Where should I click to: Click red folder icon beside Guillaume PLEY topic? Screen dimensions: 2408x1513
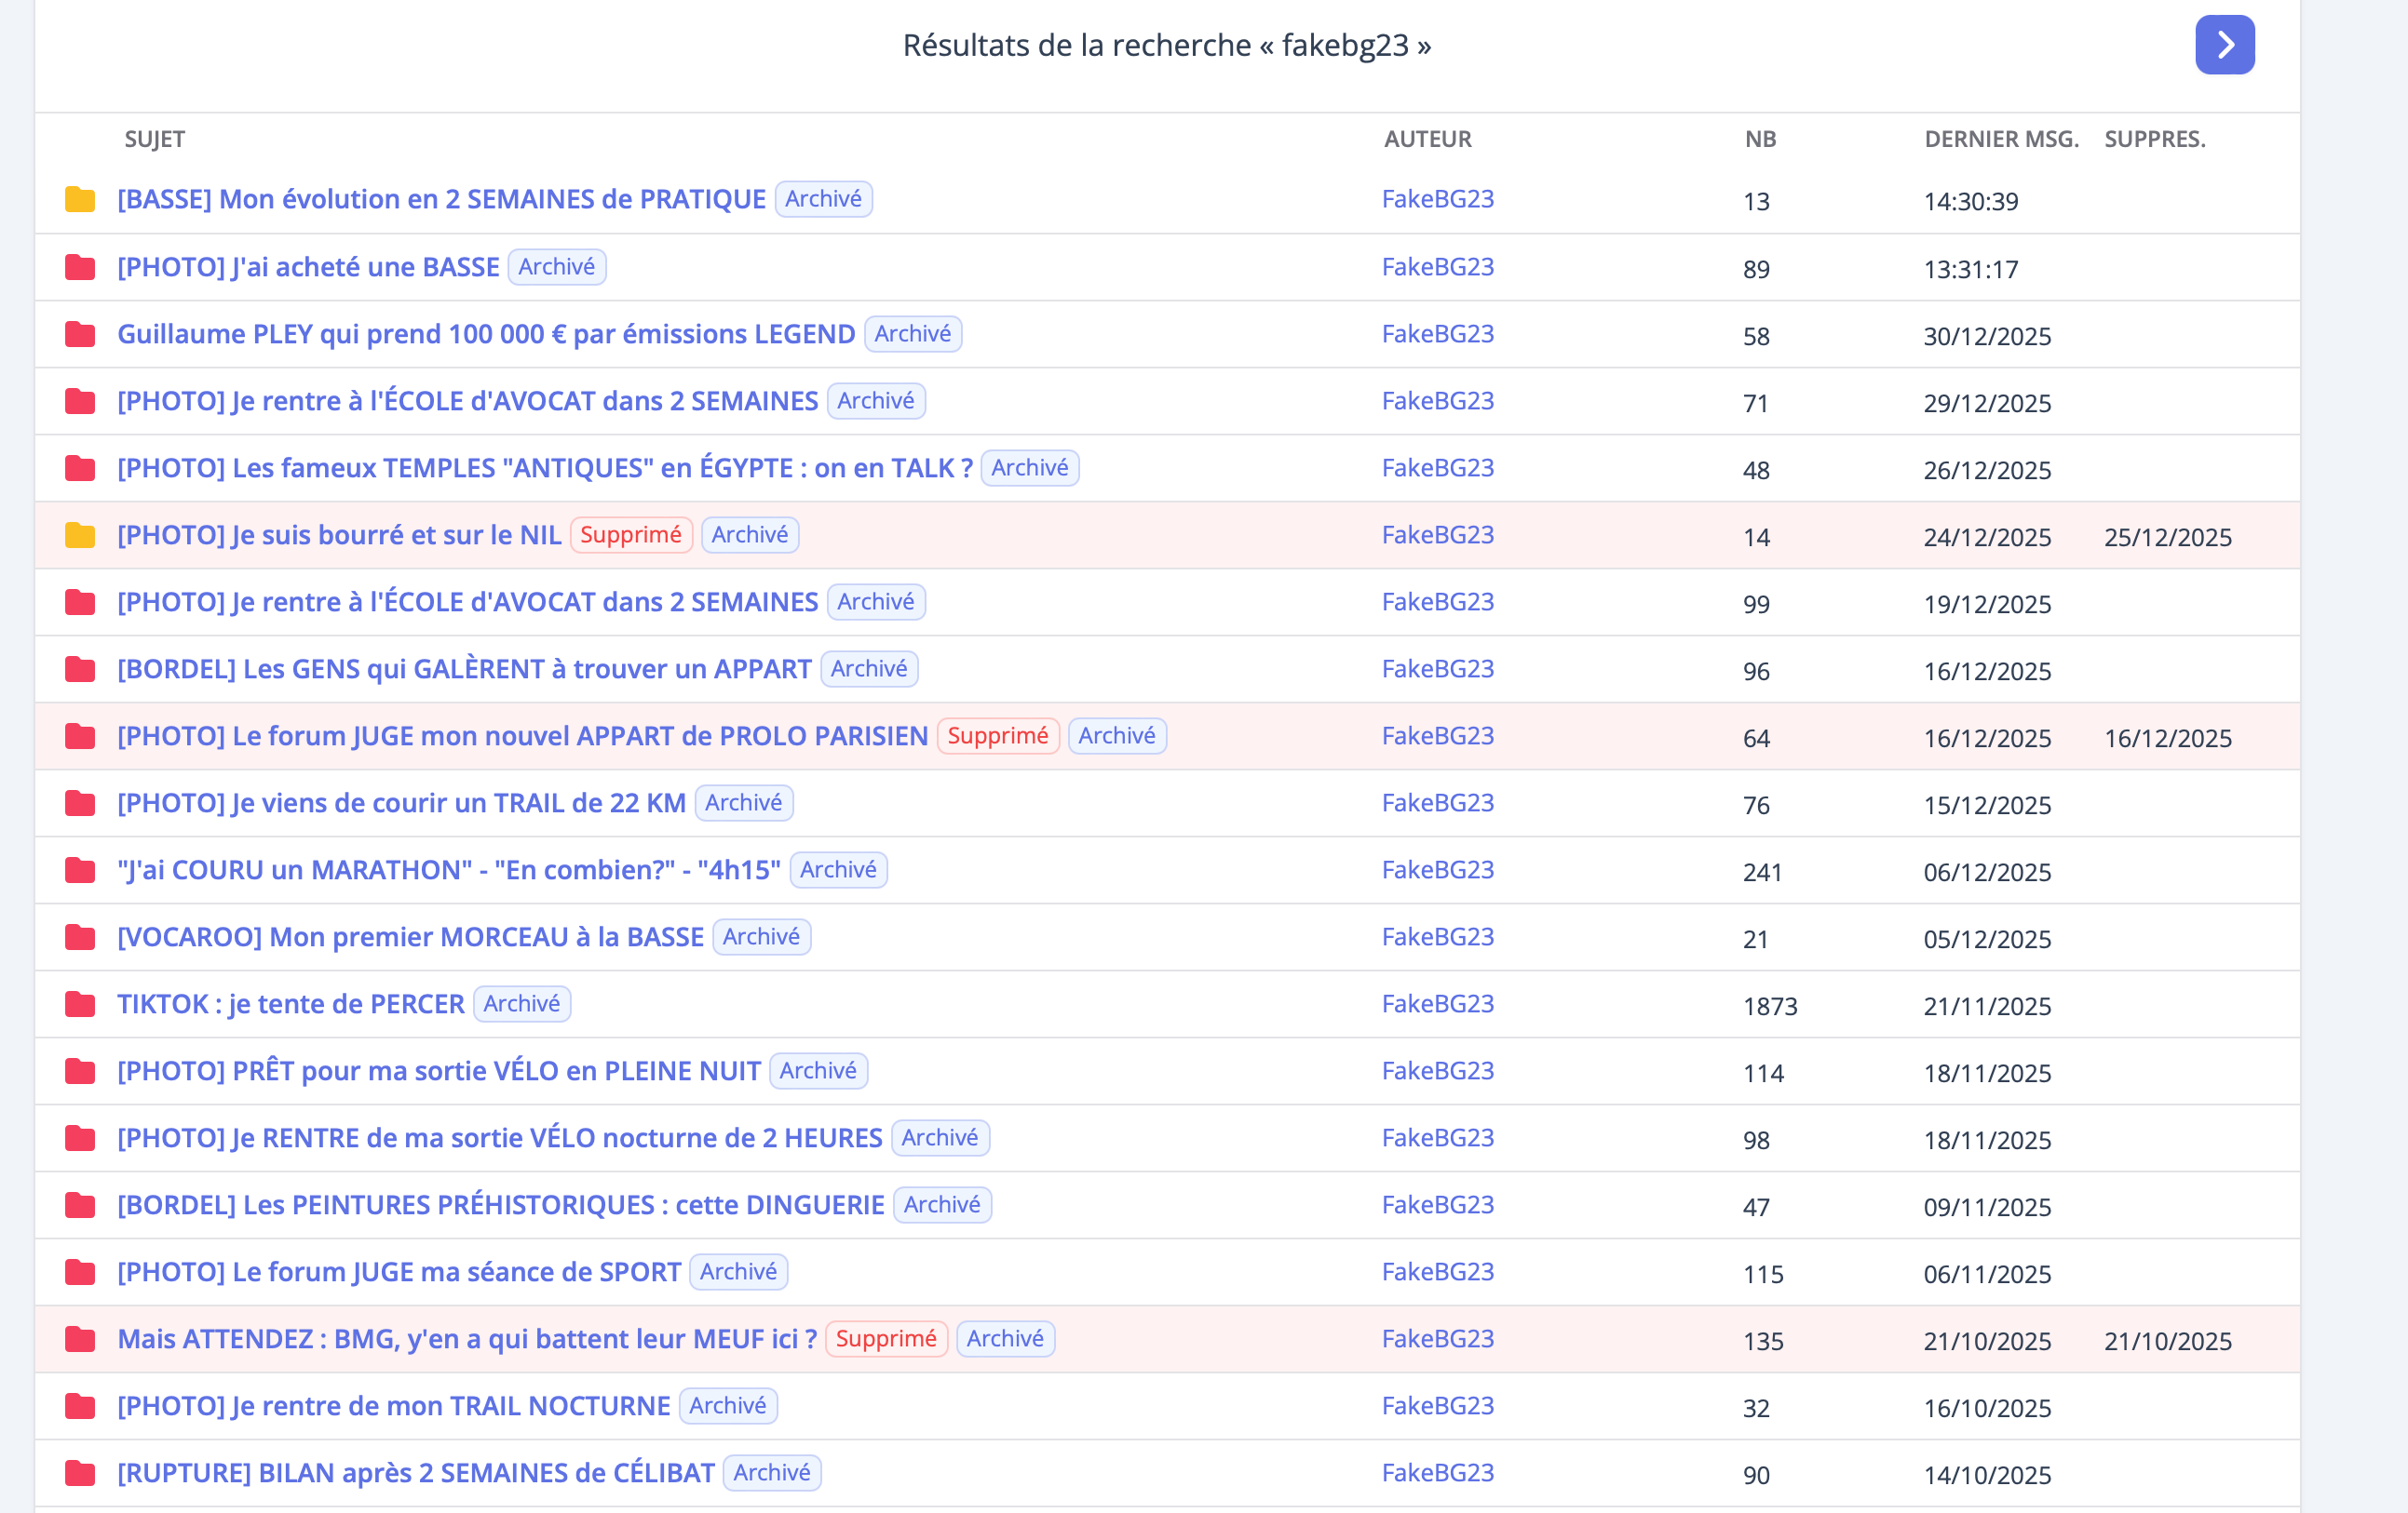point(80,335)
